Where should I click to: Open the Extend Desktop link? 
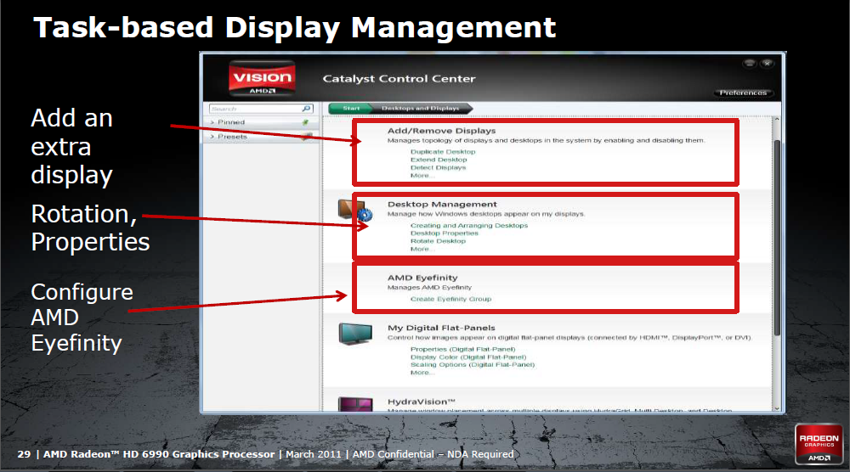439,160
